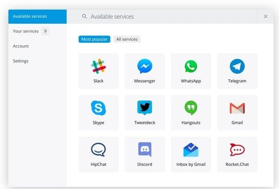Viewport: 279px width, 189px height.
Task: Add the Slack service
Action: (x=98, y=71)
